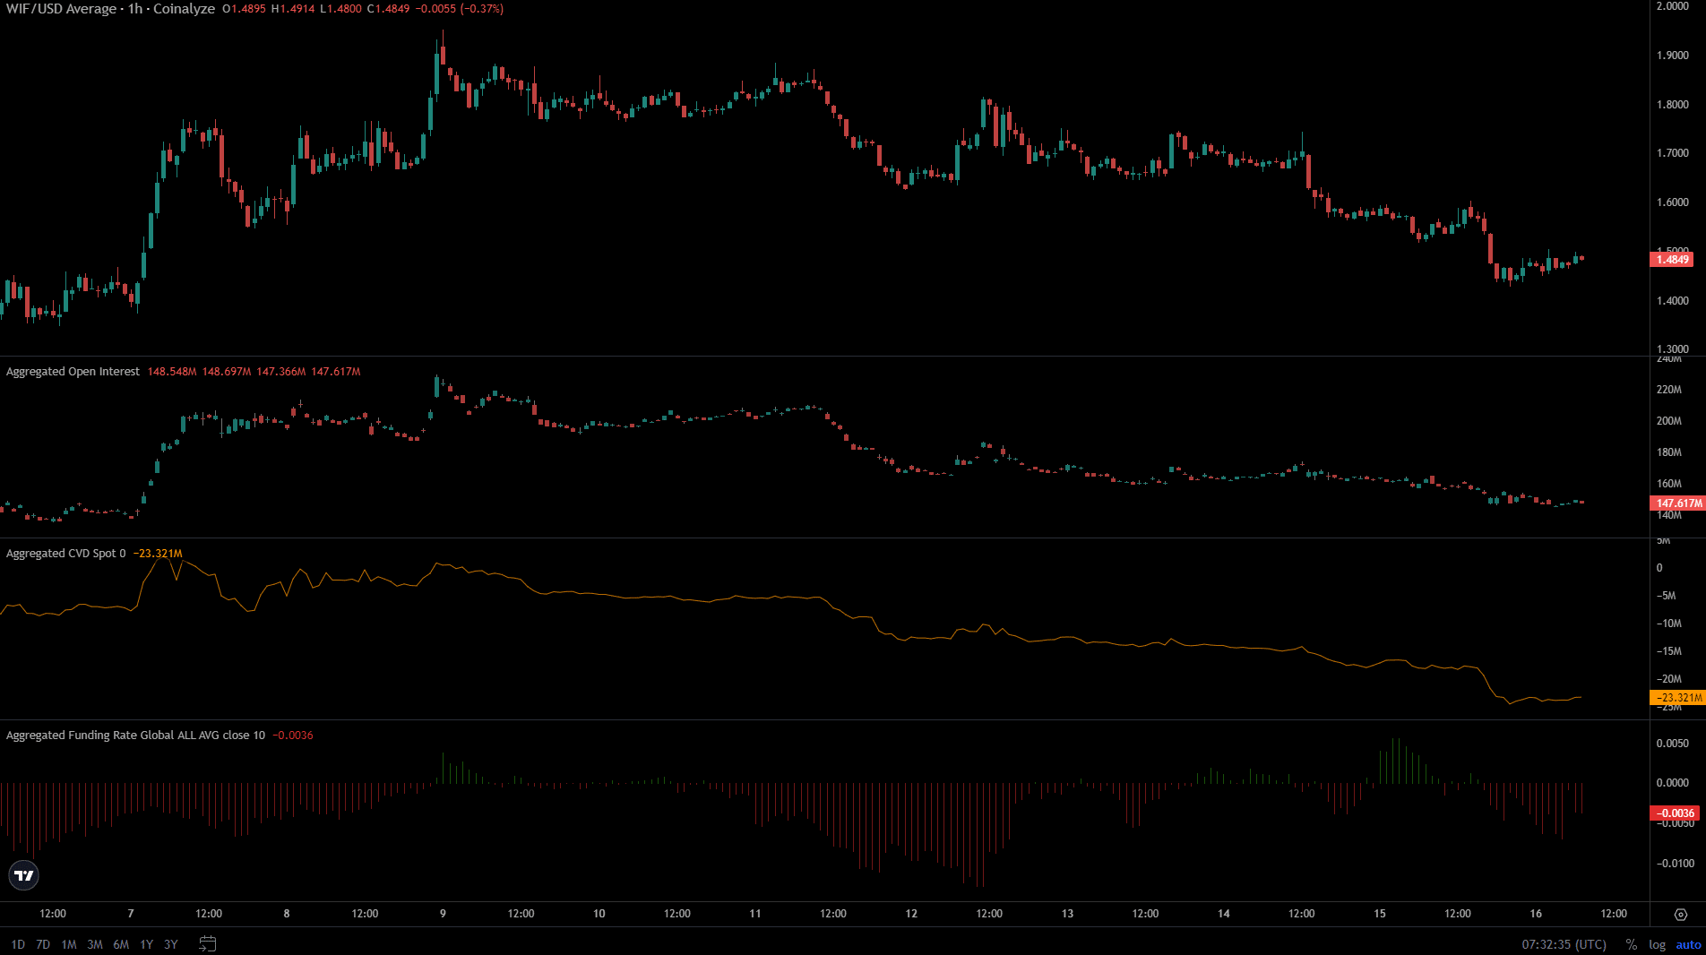Click the funding rate value -0.0036 in legend

click(293, 736)
